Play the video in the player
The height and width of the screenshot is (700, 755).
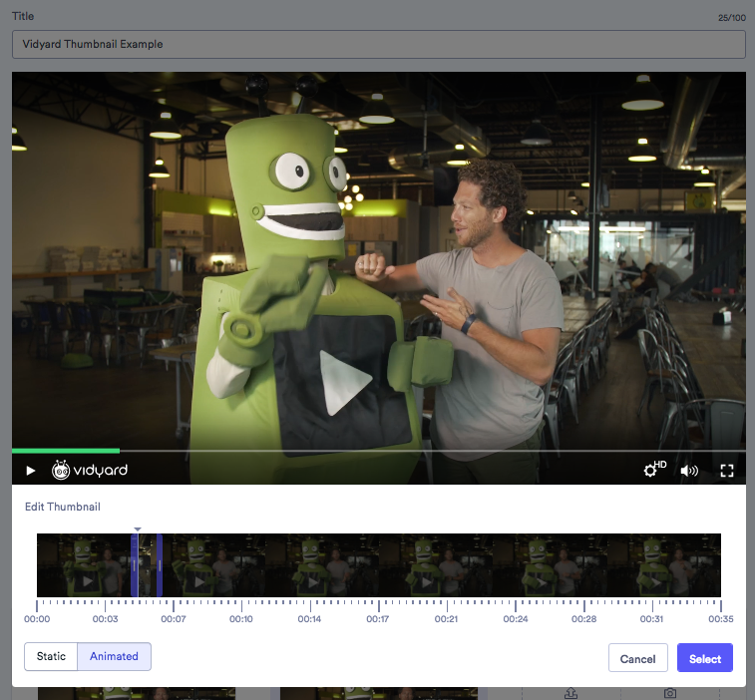pyautogui.click(x=30, y=470)
